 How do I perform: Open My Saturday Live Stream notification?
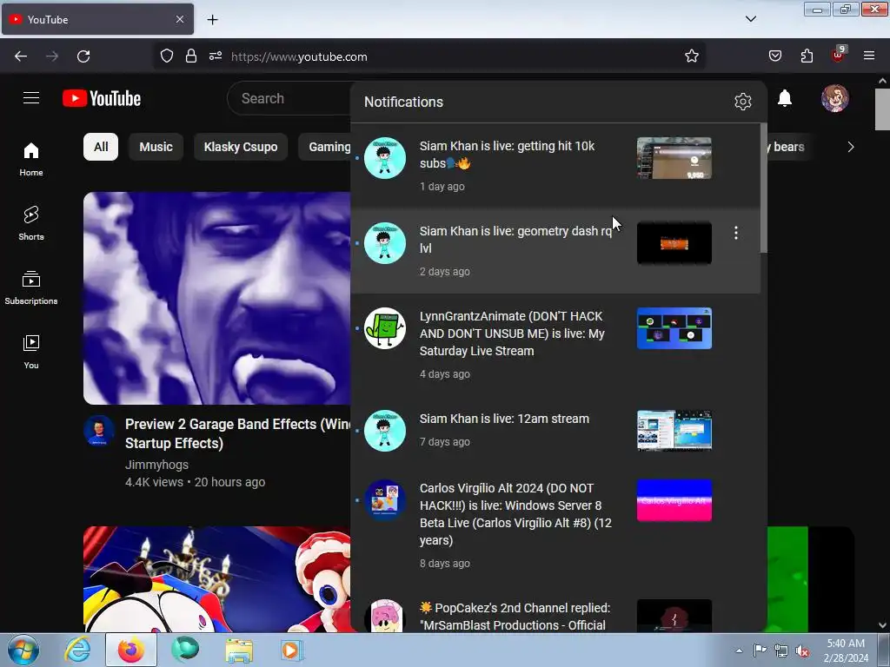(555, 345)
